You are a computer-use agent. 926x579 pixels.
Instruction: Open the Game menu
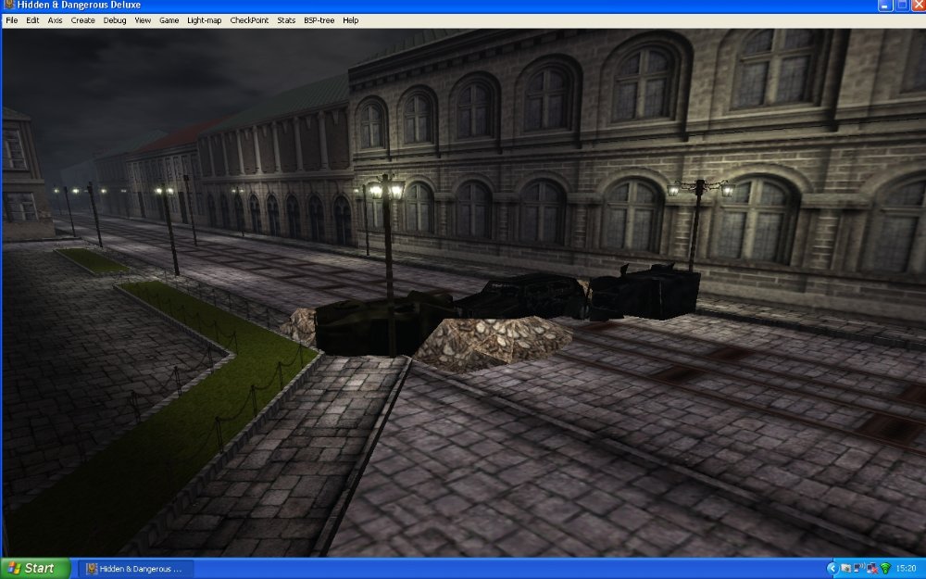[169, 20]
